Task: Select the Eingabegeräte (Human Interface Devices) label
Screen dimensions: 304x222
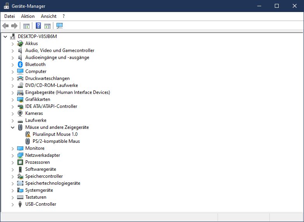Action: (68, 92)
